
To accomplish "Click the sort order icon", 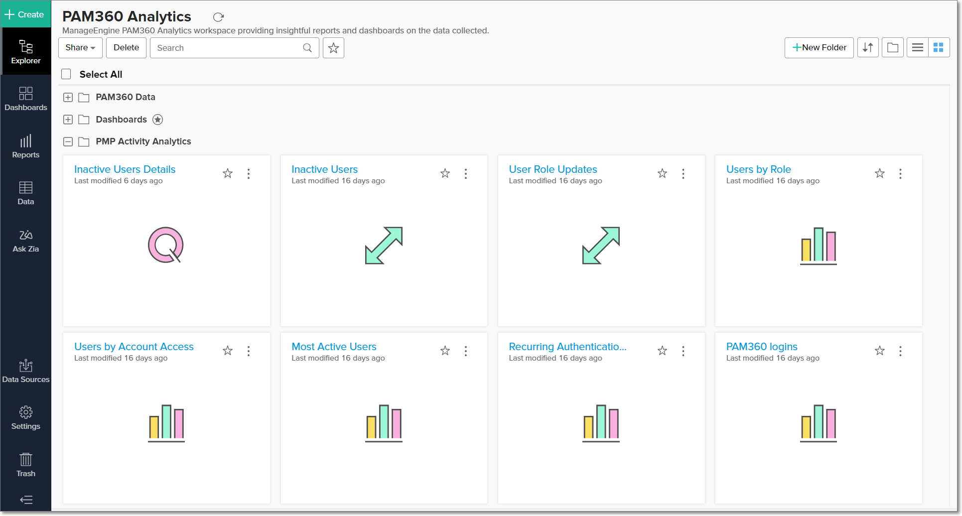I will coord(868,48).
